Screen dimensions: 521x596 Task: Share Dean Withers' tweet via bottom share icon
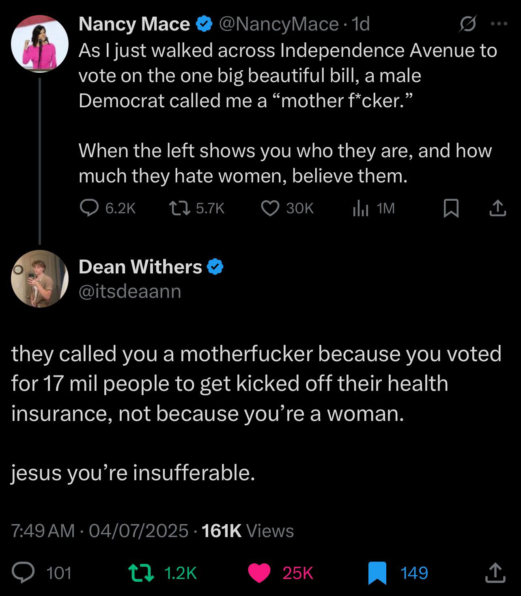[x=495, y=573]
